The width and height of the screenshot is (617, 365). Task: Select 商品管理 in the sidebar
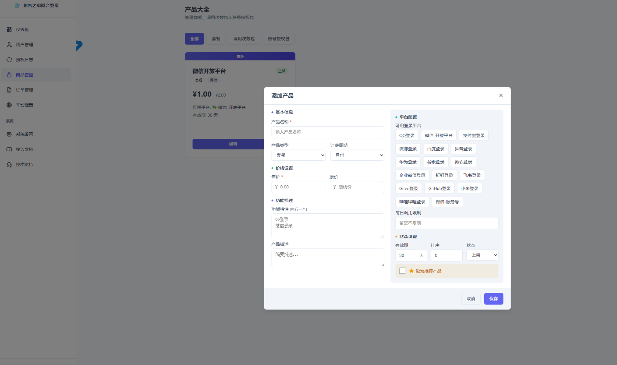point(36,75)
